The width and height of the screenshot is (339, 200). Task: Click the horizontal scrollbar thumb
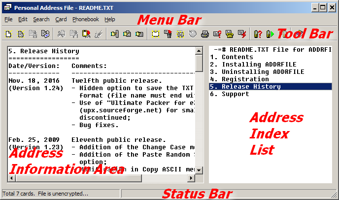[79, 178]
